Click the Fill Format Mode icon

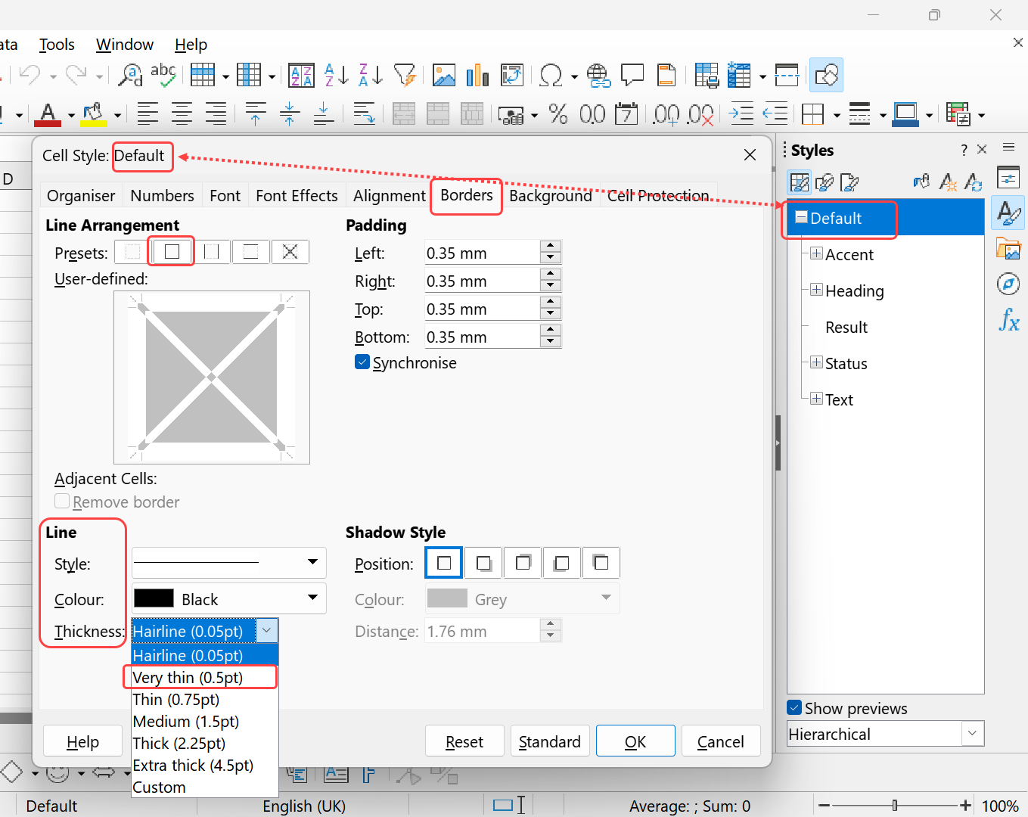922,182
